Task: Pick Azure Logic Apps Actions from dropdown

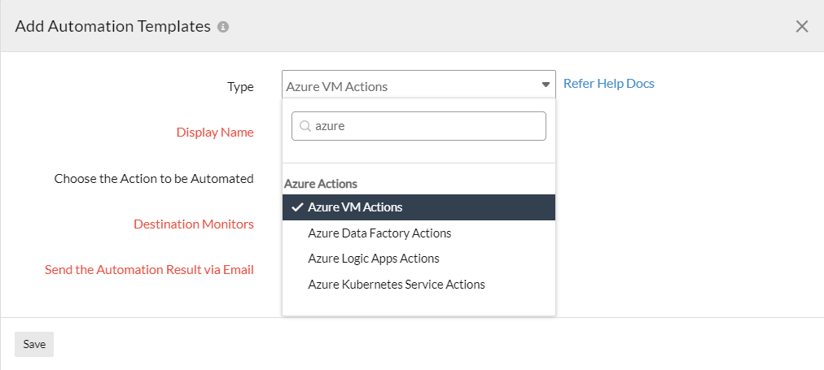Action: [x=374, y=259]
